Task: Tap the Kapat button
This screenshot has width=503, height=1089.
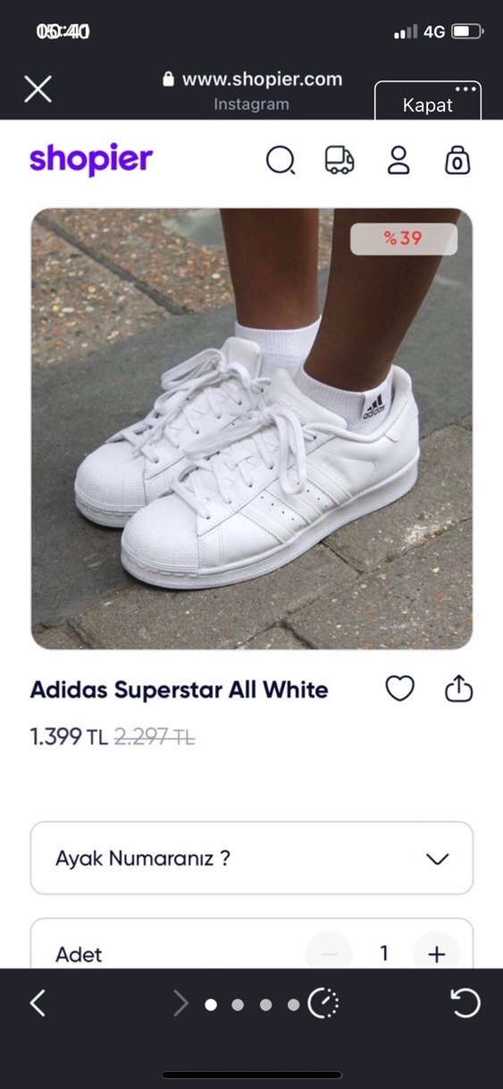Action: (x=428, y=104)
